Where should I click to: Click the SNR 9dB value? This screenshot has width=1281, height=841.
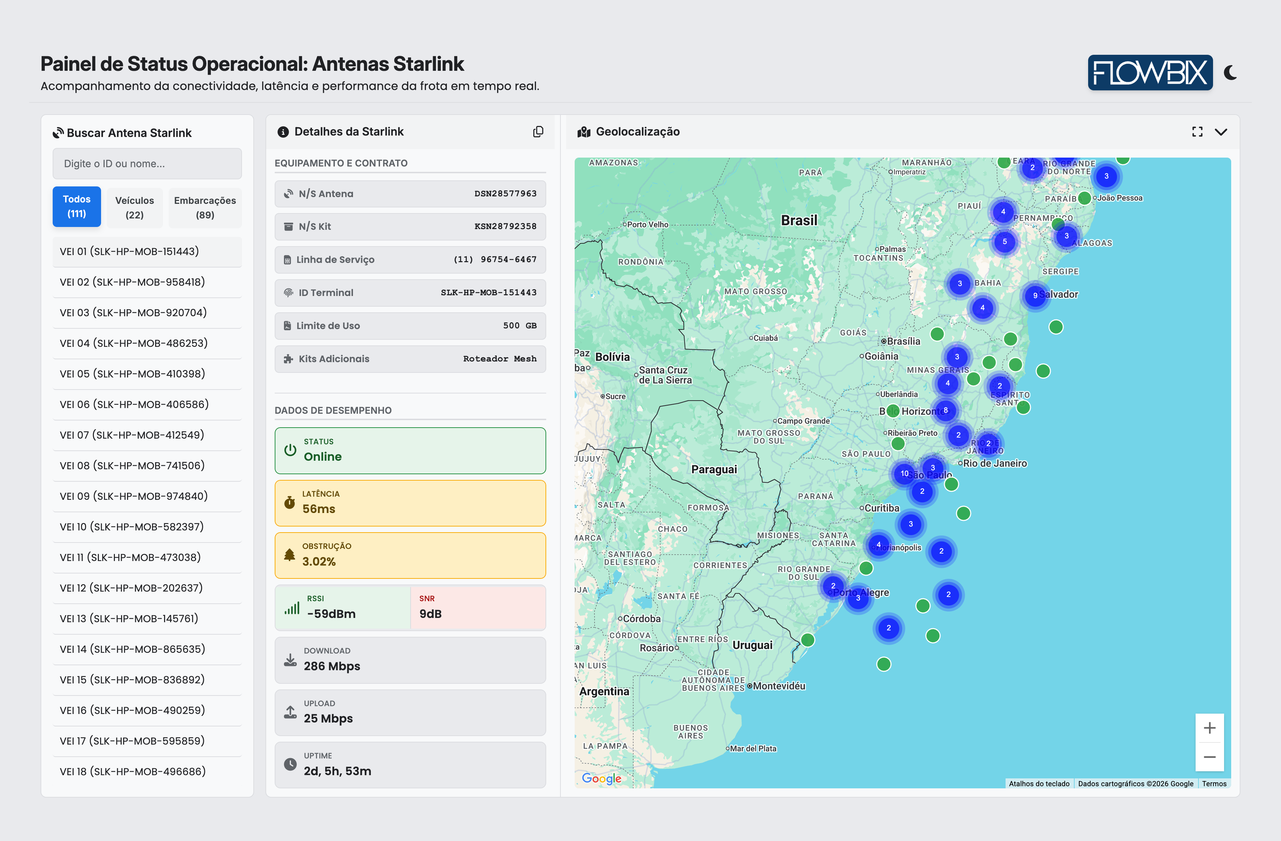(x=431, y=614)
